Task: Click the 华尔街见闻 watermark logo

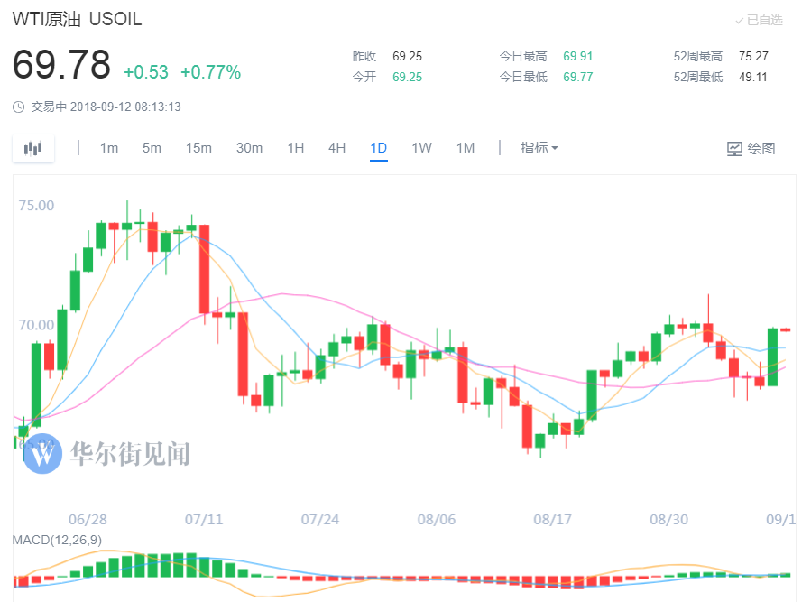Action: click(43, 453)
